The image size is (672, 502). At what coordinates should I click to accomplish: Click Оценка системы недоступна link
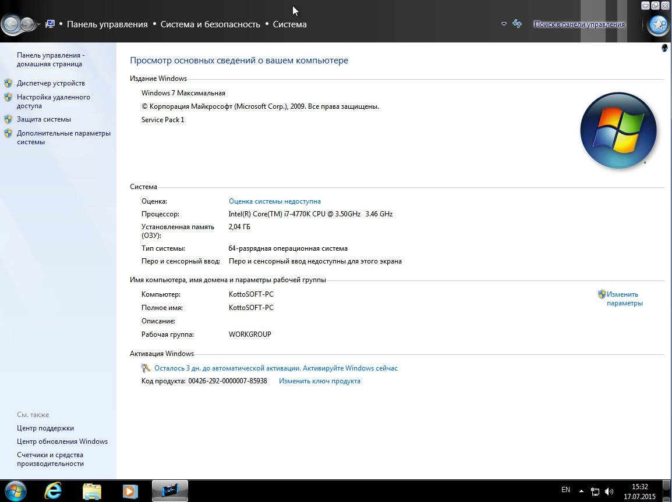coord(275,201)
